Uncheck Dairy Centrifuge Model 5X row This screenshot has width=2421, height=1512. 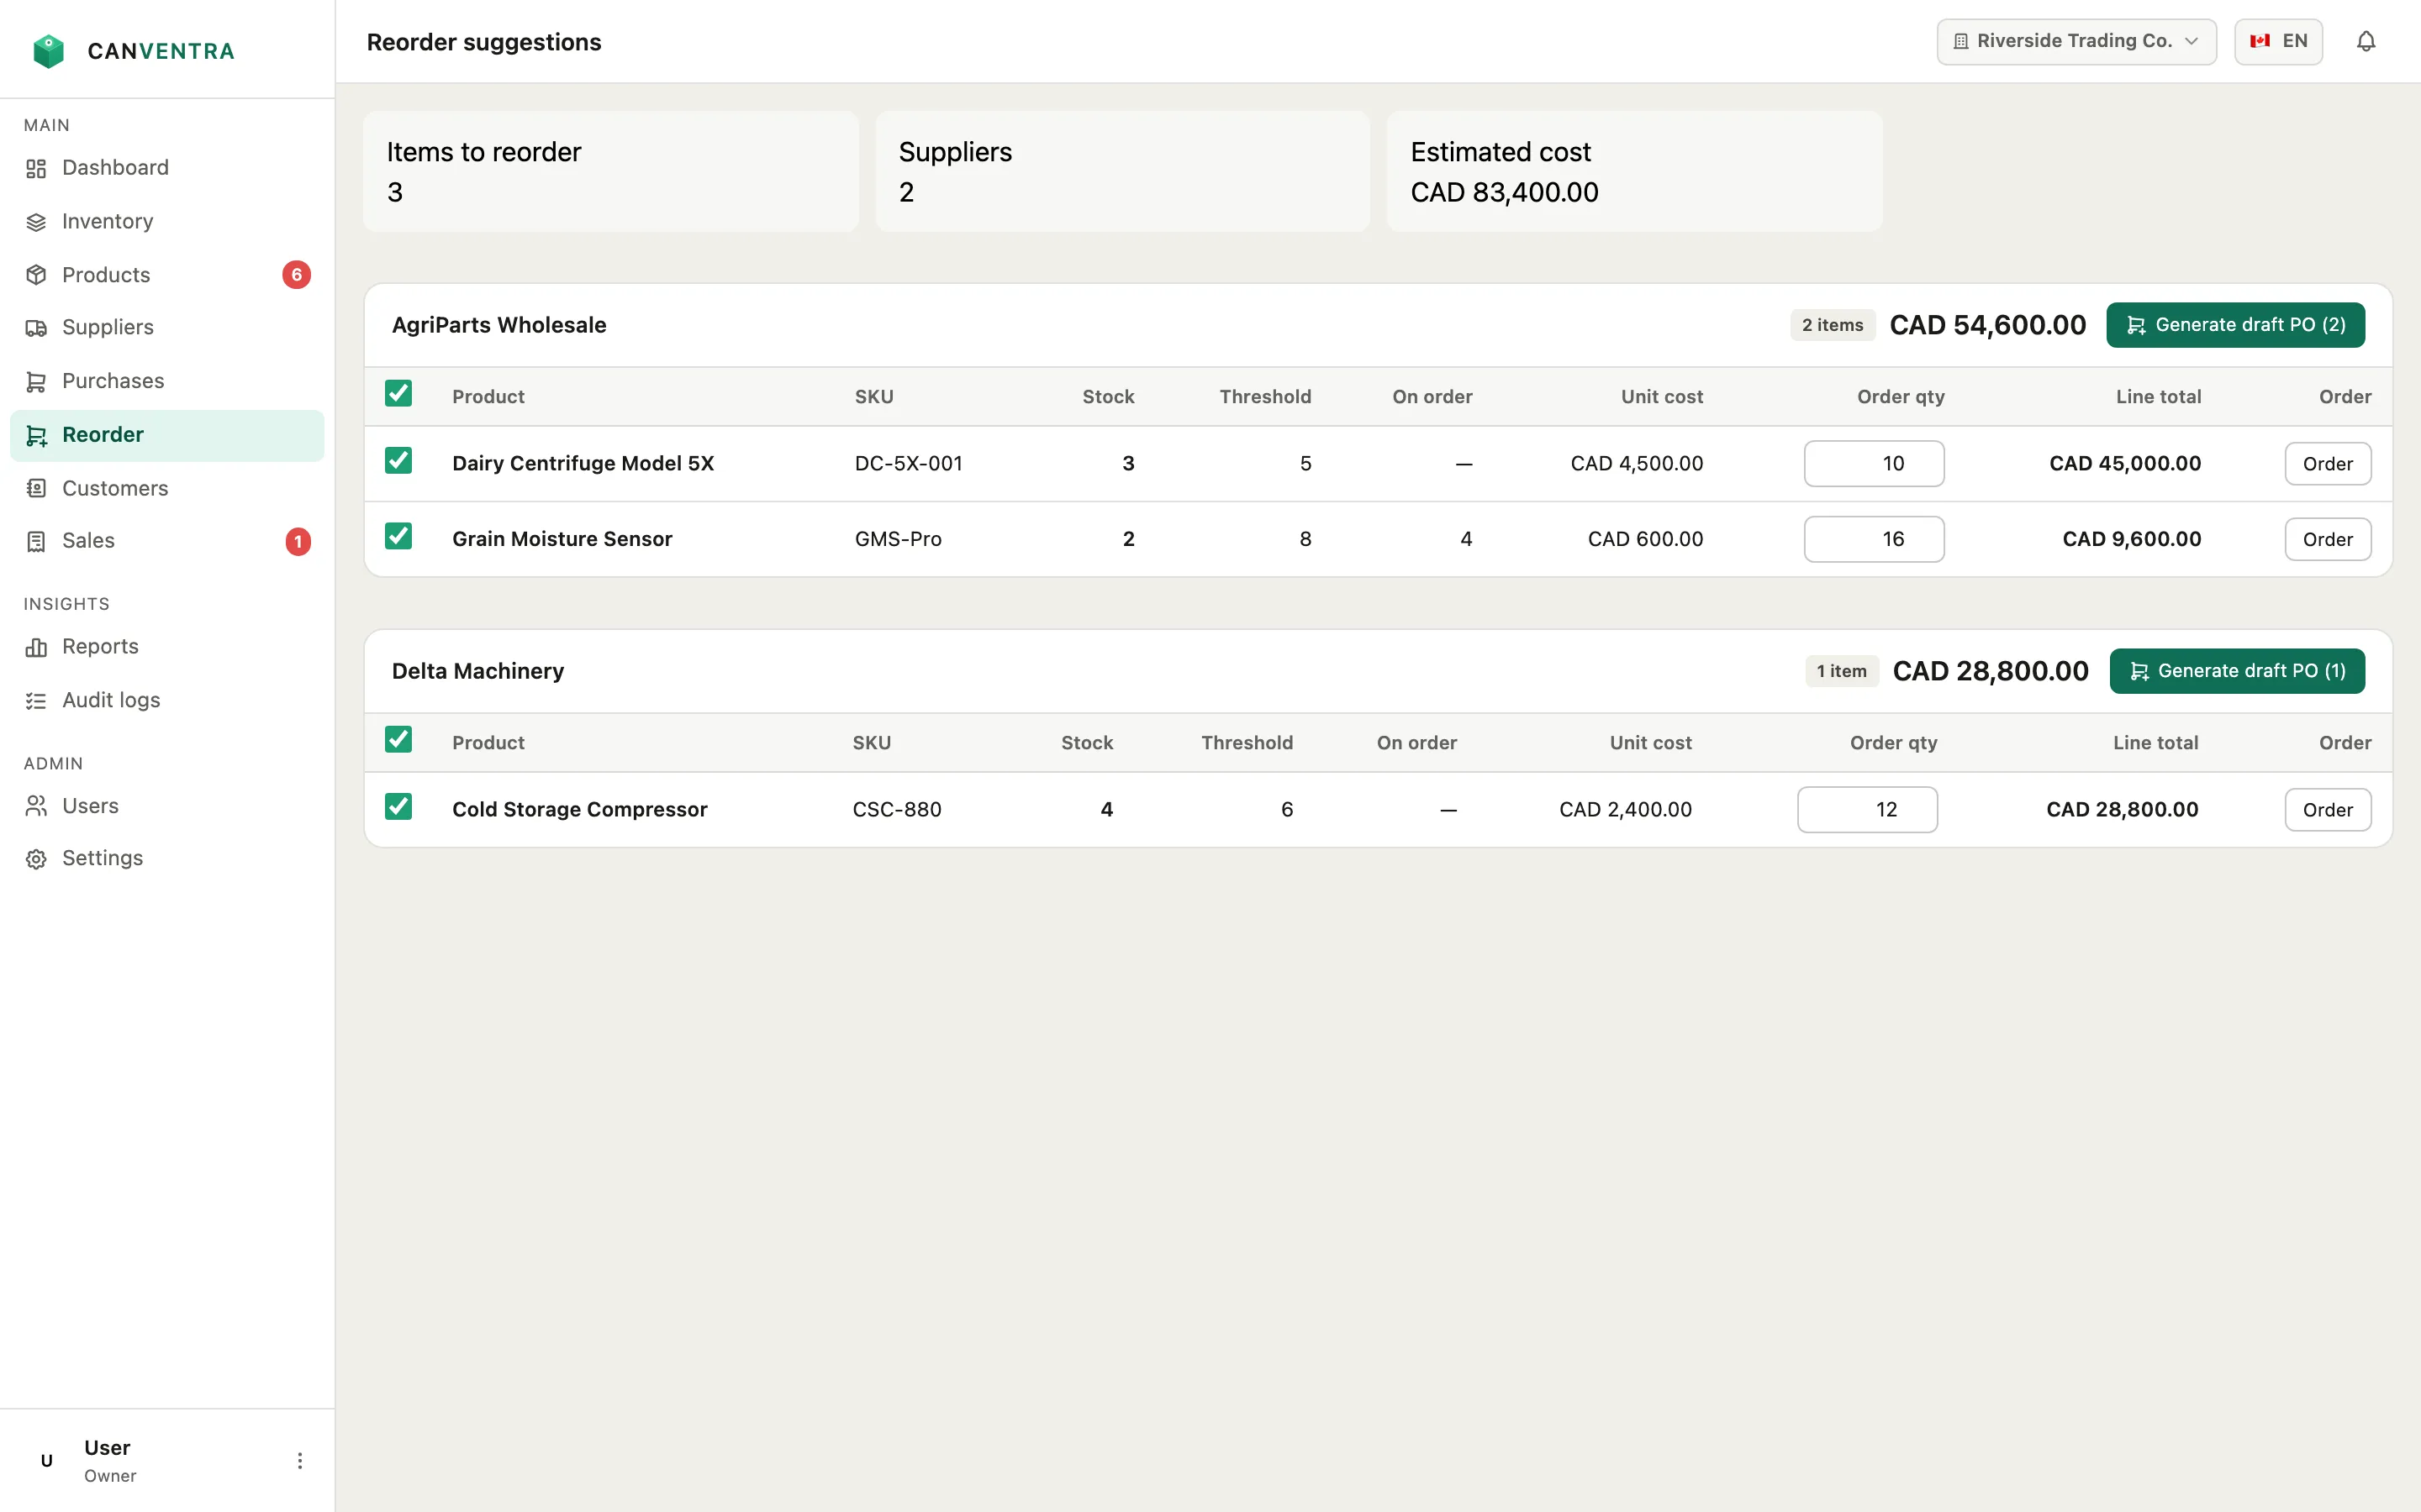click(x=398, y=461)
